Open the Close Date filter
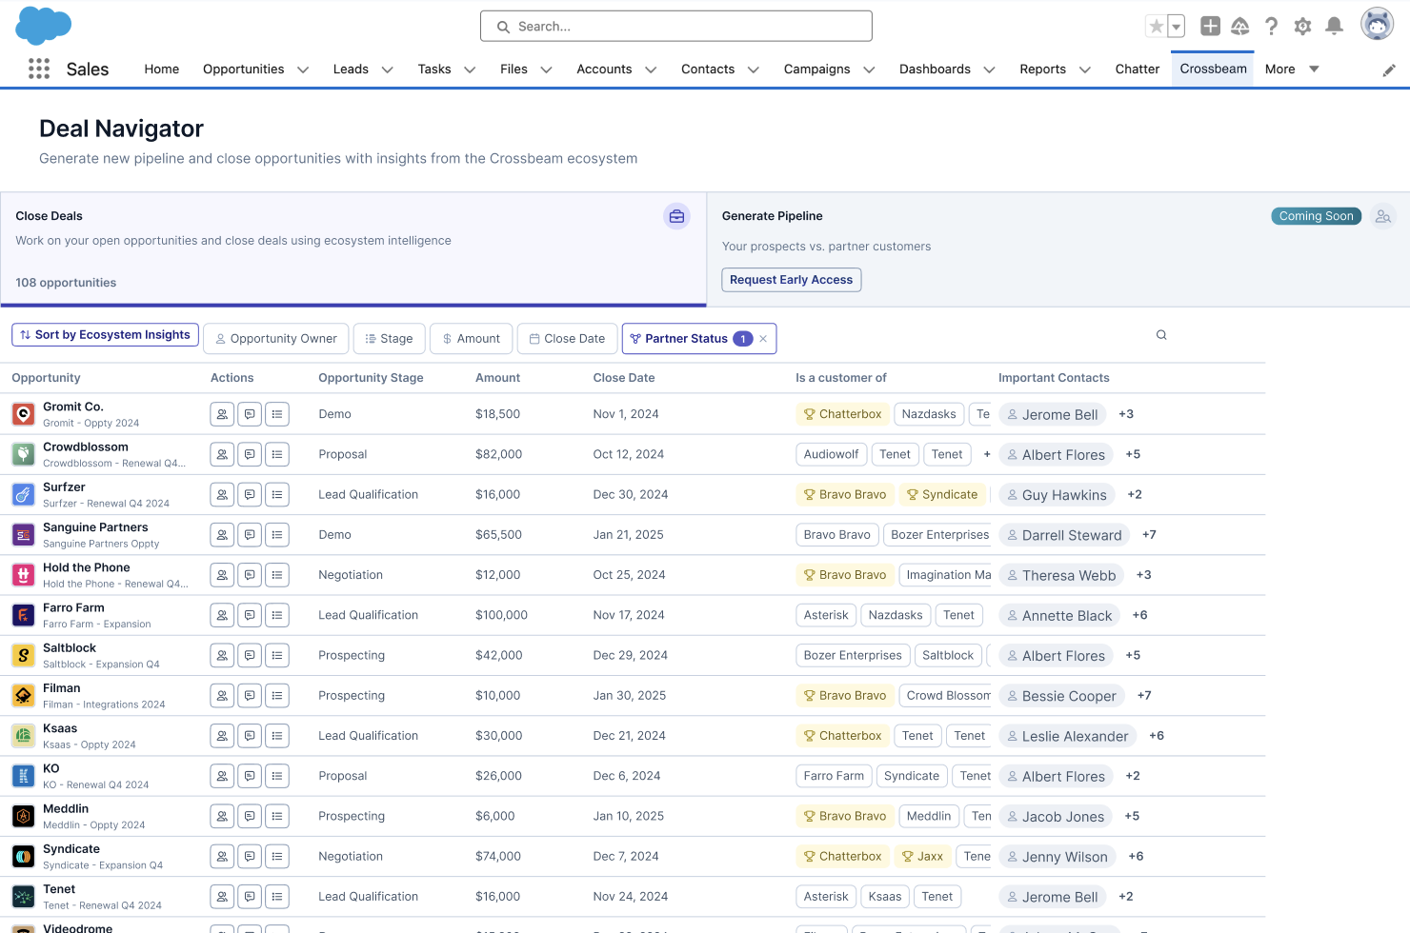The width and height of the screenshot is (1410, 933). pos(568,339)
